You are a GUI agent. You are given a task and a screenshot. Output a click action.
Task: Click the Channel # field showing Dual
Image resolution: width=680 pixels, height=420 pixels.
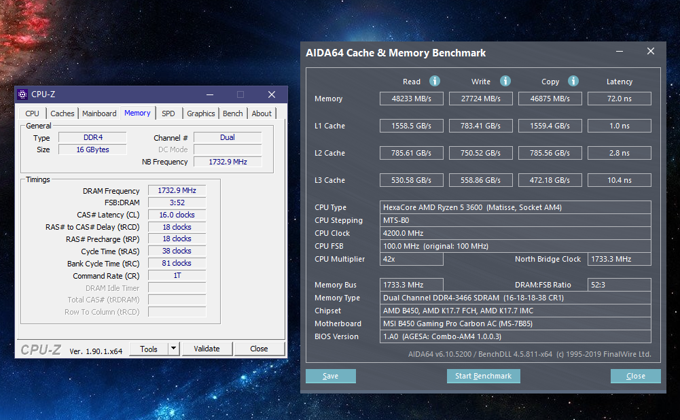[228, 137]
